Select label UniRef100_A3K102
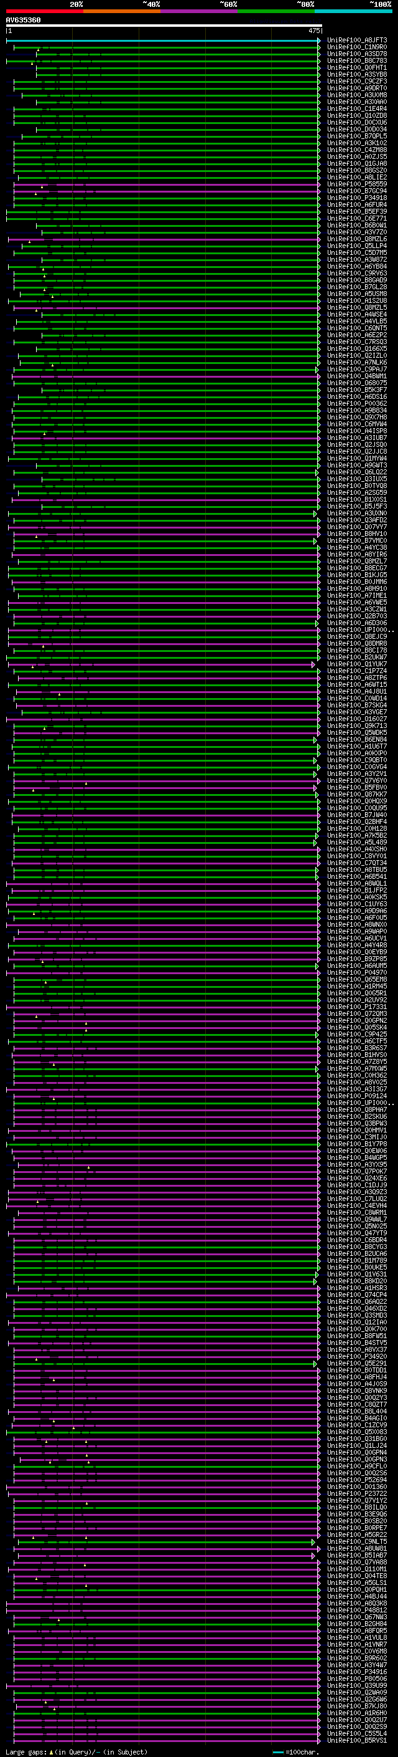398x1757 pixels. (x=357, y=143)
